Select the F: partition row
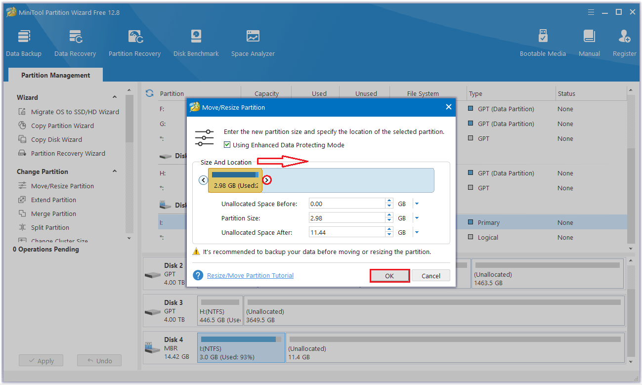642x385 pixels. pos(392,109)
